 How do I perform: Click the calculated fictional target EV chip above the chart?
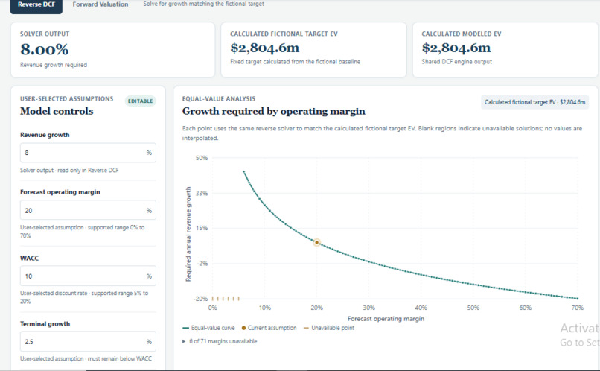point(534,102)
